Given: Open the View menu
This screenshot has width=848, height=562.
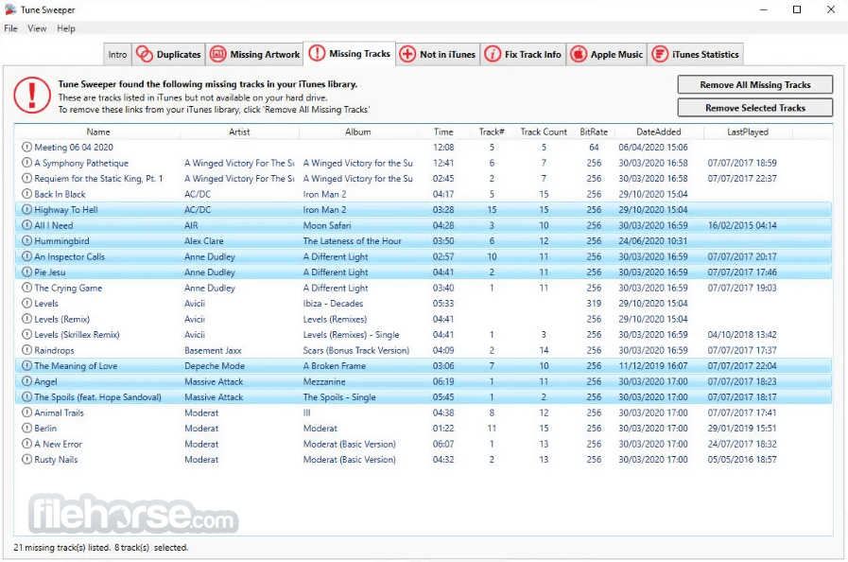Looking at the screenshot, I should coord(37,28).
